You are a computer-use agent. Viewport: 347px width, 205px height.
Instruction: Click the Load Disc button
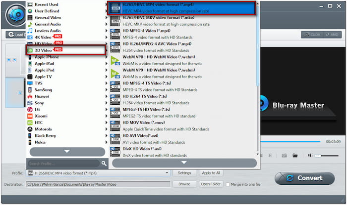click(x=16, y=35)
